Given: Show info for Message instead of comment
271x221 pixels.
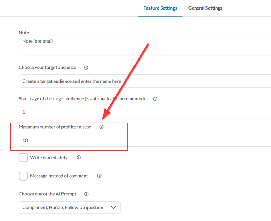Looking at the screenshot, I should pyautogui.click(x=99, y=176).
